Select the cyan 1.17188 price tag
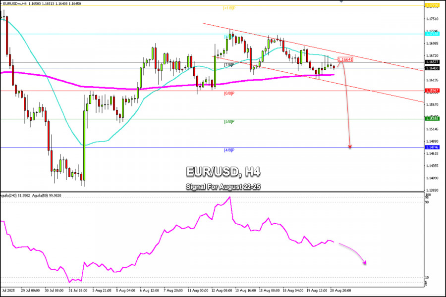Image resolution: width=446 pixels, height=297 pixels. point(432,34)
